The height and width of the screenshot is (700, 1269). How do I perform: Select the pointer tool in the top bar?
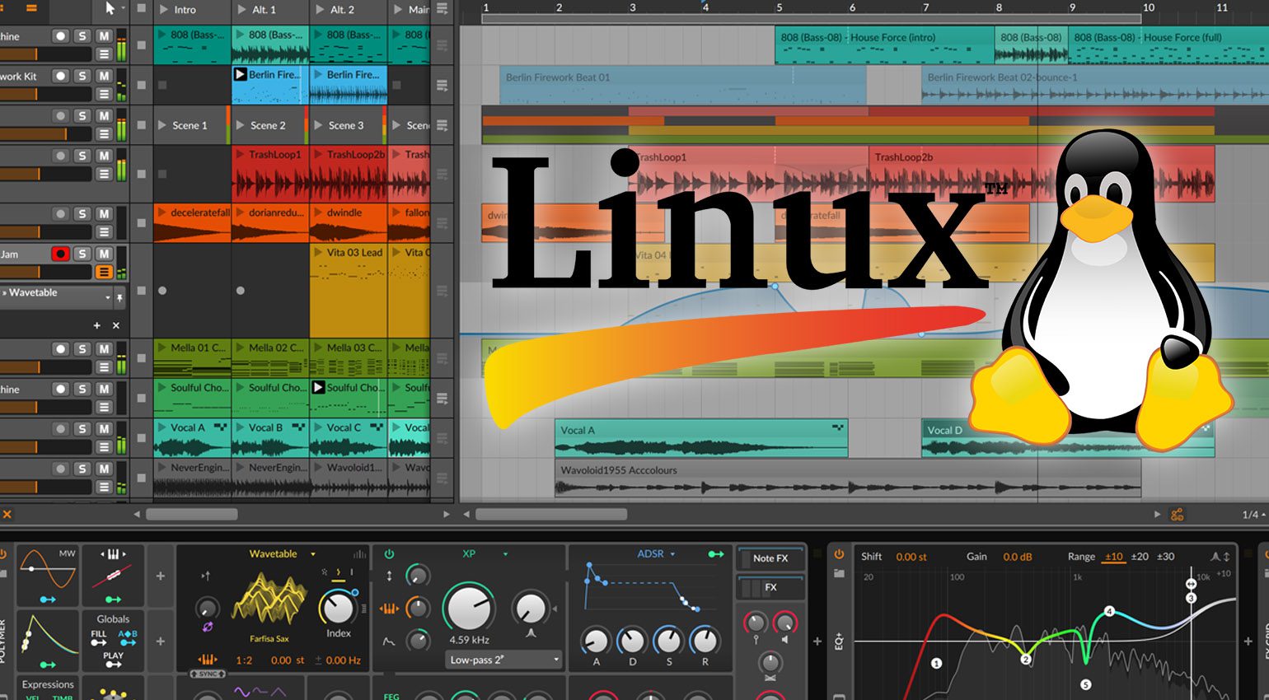(x=110, y=9)
